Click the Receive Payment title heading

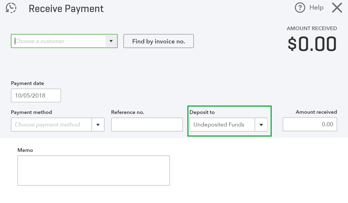[x=67, y=8]
